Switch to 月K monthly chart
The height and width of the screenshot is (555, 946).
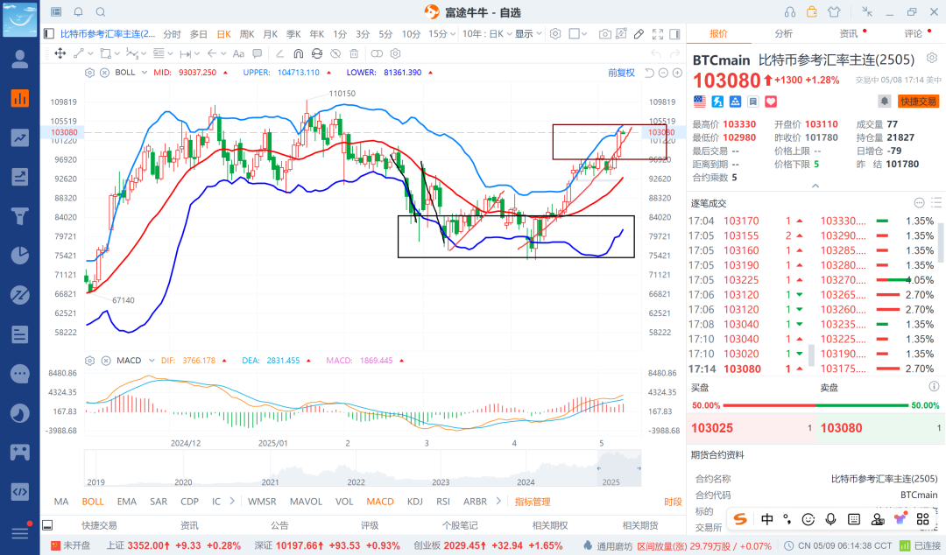click(271, 34)
